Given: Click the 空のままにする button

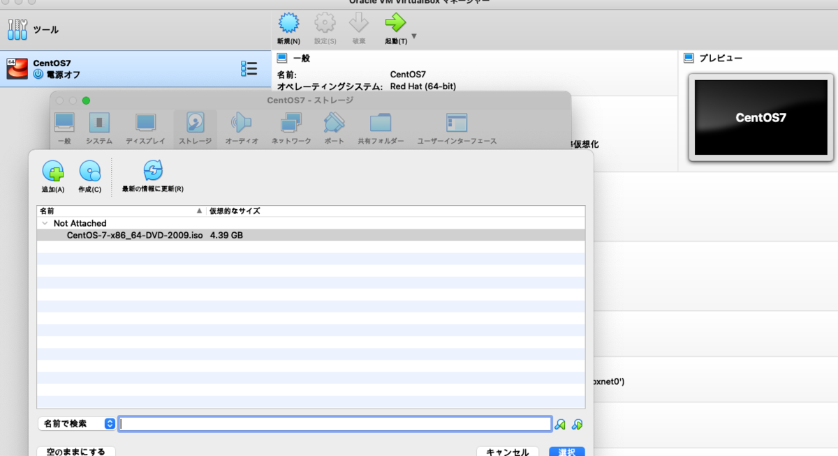Looking at the screenshot, I should 76,451.
